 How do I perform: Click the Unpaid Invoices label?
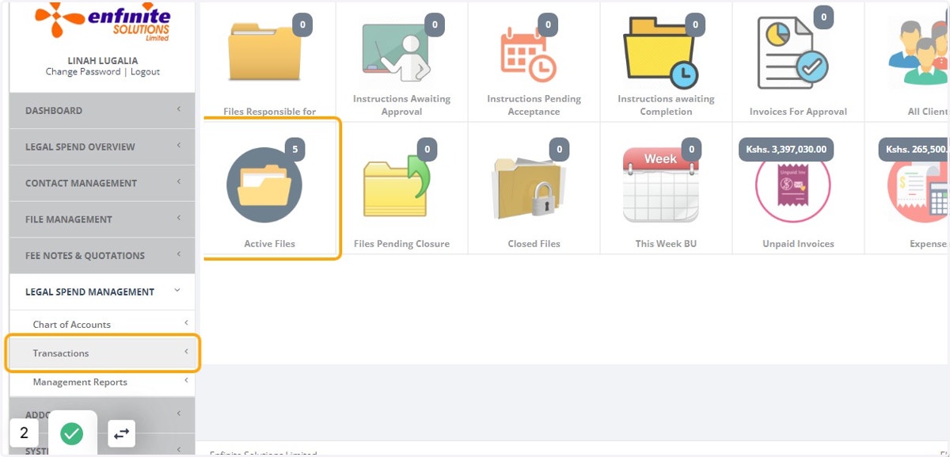tap(798, 244)
